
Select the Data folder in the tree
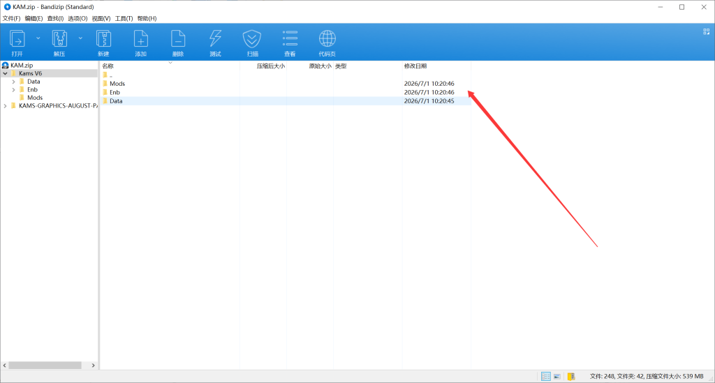pos(34,82)
